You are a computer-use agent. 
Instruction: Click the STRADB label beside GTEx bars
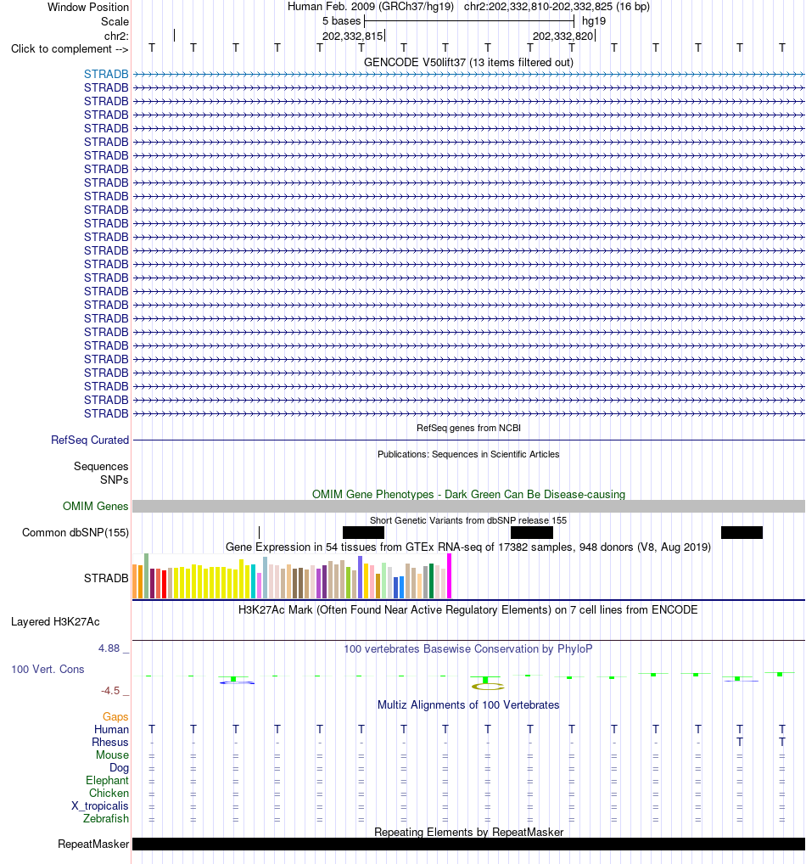point(106,578)
